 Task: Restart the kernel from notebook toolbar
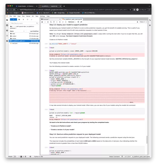[x=63, y=22]
